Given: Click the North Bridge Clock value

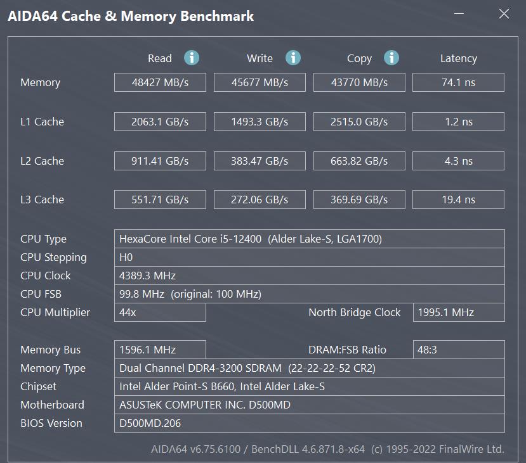Looking at the screenshot, I should coord(458,312).
